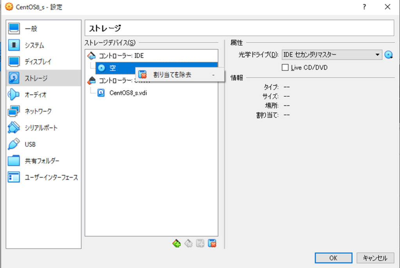Enable the Live CD/DVD checkbox
The height and width of the screenshot is (268, 400).
(285, 68)
